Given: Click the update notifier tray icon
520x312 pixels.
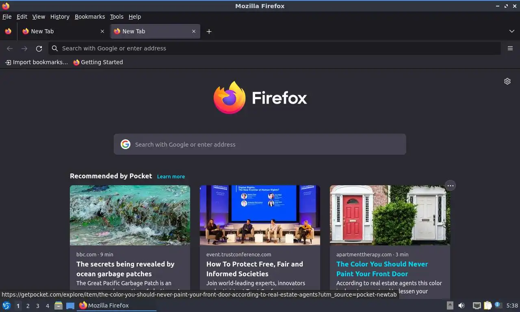Looking at the screenshot, I should (498, 305).
